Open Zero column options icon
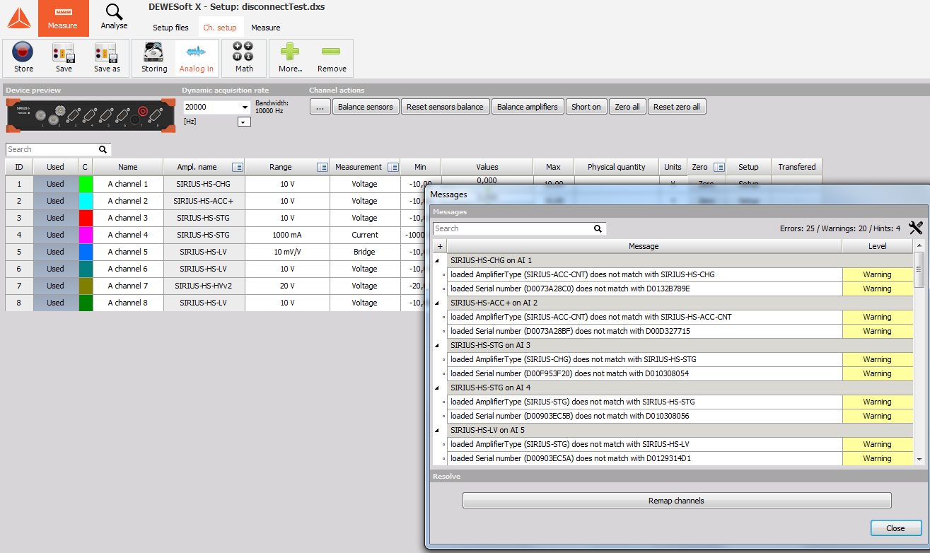Image resolution: width=930 pixels, height=553 pixels. 719,167
